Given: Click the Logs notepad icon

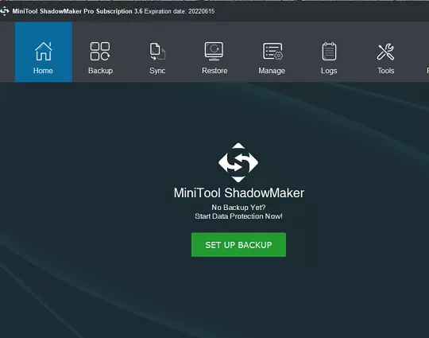Looking at the screenshot, I should [329, 51].
